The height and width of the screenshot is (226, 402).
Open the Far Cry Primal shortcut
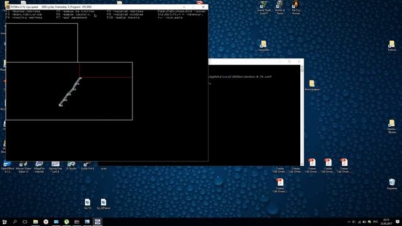click(x=296, y=8)
